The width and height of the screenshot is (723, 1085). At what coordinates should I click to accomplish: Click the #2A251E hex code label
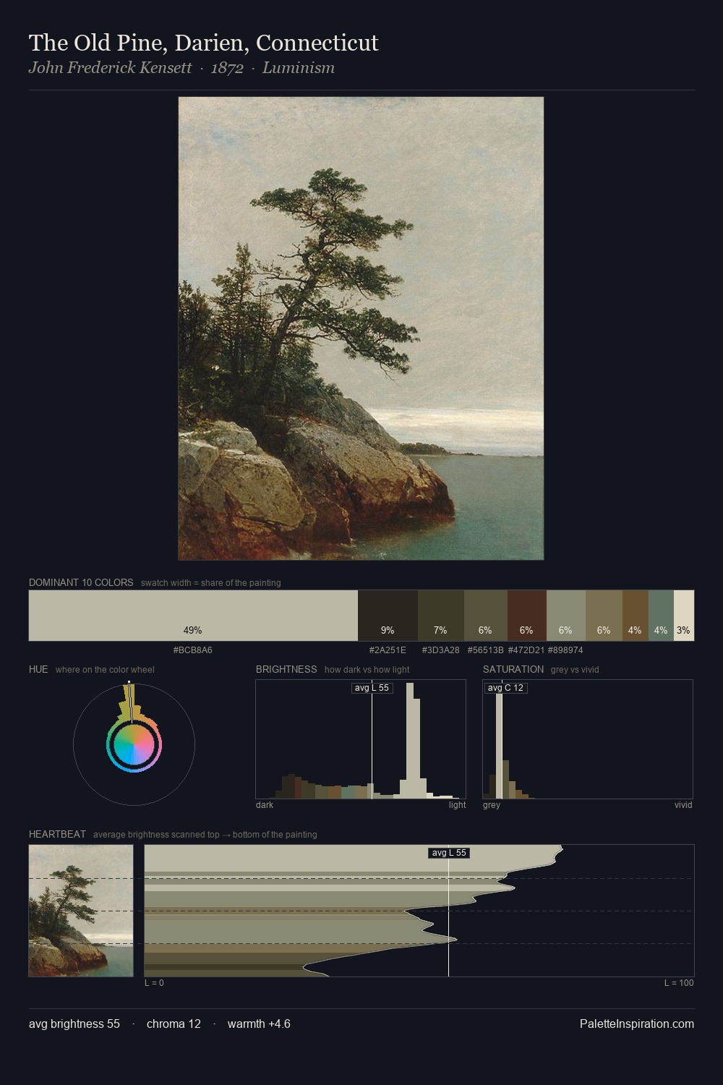tap(388, 650)
